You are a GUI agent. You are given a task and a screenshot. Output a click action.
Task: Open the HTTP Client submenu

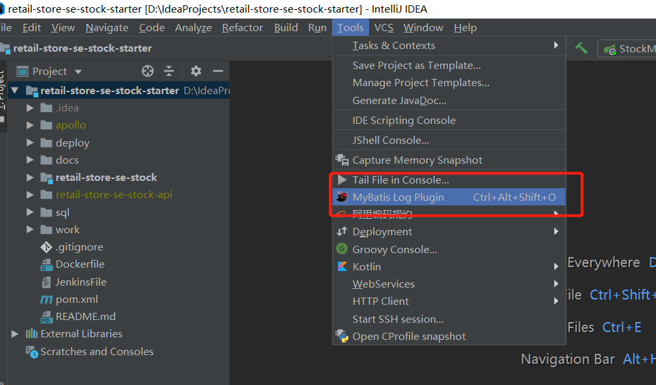click(449, 302)
